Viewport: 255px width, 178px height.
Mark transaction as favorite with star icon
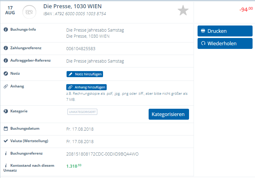coord(183,10)
